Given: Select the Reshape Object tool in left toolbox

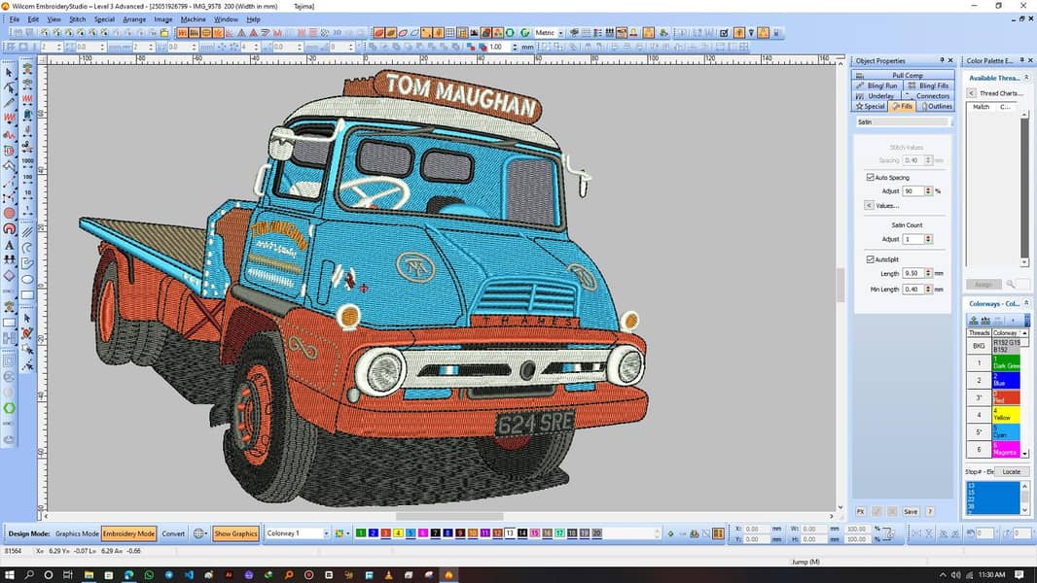Looking at the screenshot, I should point(10,87).
